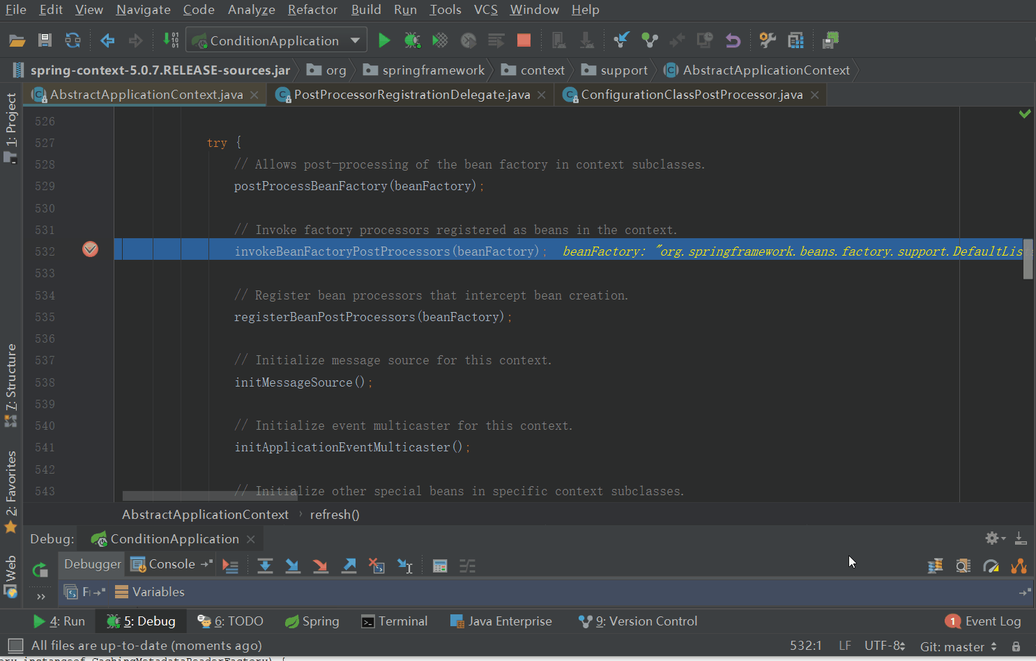Click the editor vertical scrollbar thumb
The height and width of the screenshot is (661, 1036).
coord(1028,259)
